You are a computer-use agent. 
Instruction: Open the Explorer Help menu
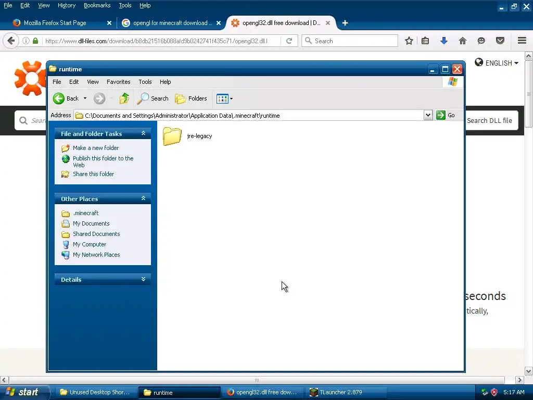[x=165, y=82]
